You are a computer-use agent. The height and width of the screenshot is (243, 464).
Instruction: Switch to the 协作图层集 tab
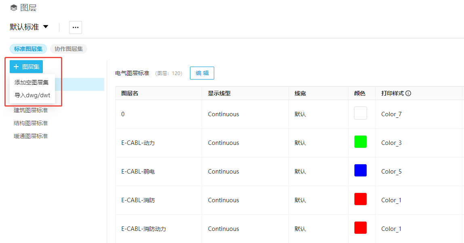click(69, 49)
